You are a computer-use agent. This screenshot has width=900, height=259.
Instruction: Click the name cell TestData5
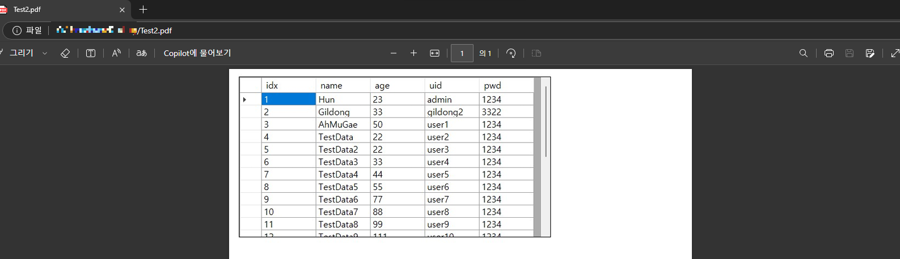coord(343,187)
